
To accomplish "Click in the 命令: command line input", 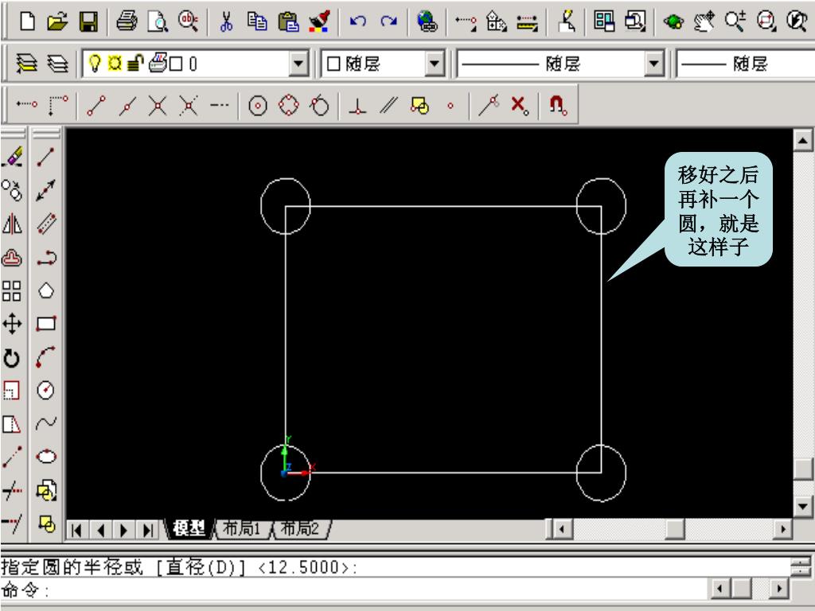I will coord(353,590).
